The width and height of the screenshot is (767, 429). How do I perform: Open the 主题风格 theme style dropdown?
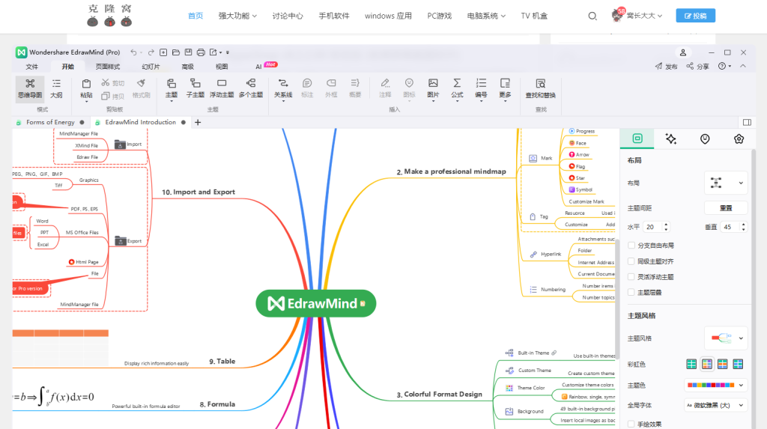coord(726,338)
